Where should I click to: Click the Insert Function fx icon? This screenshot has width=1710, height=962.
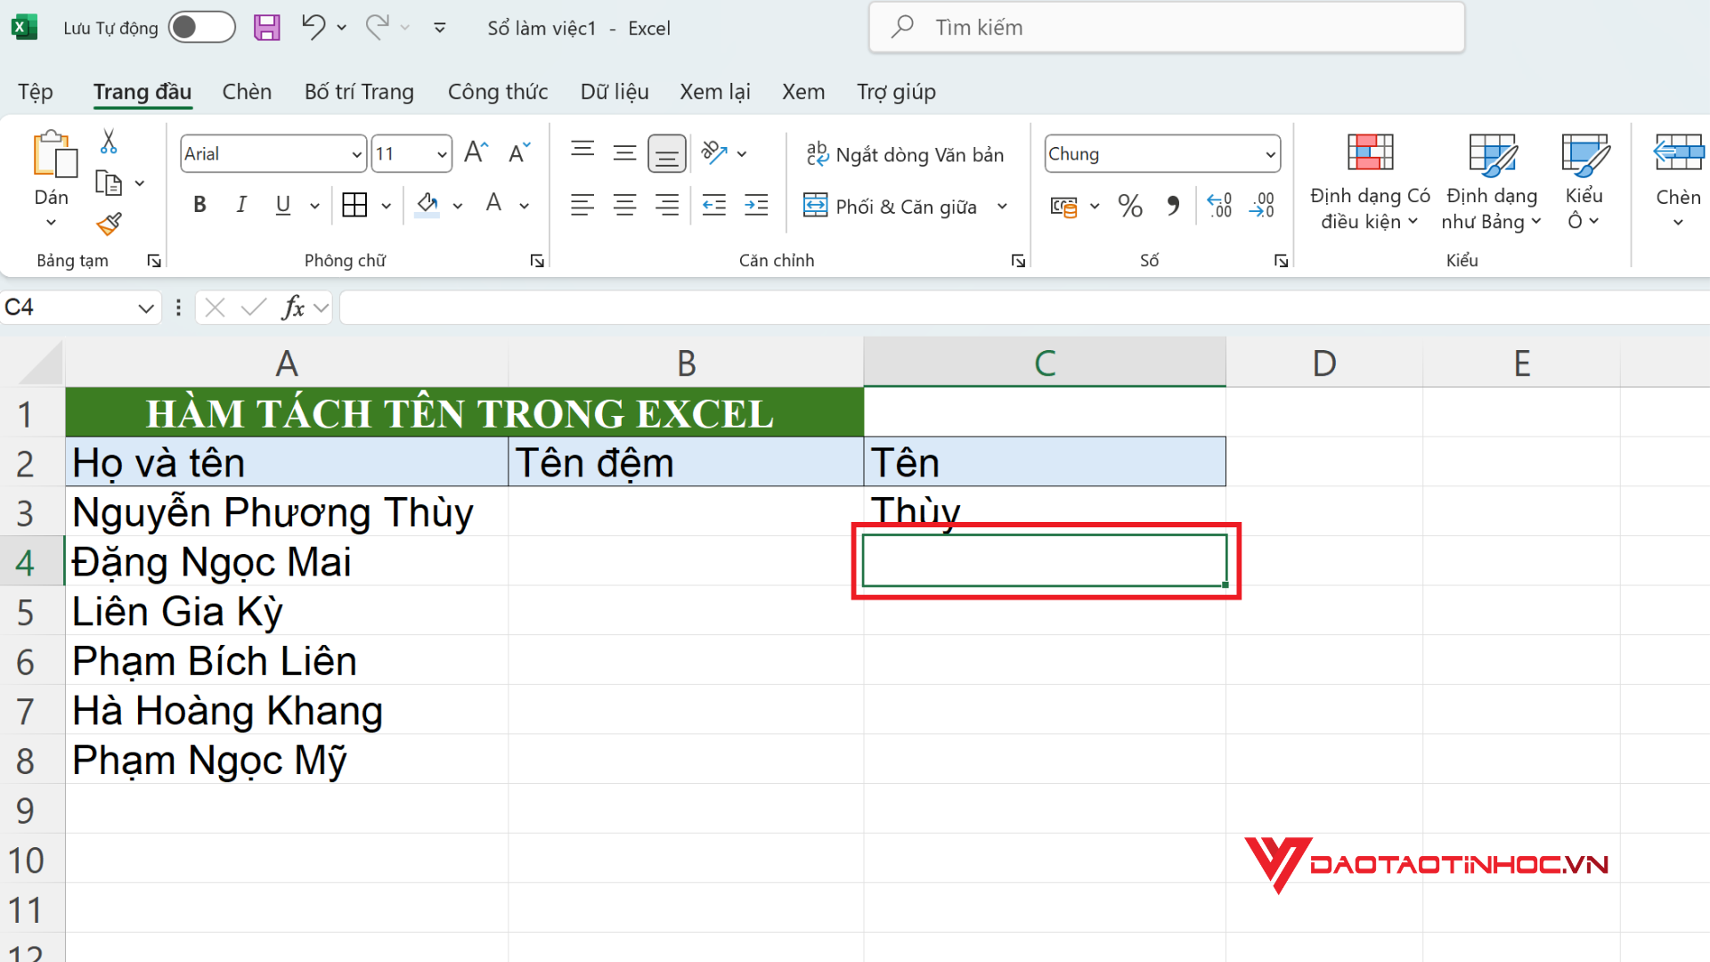point(292,308)
